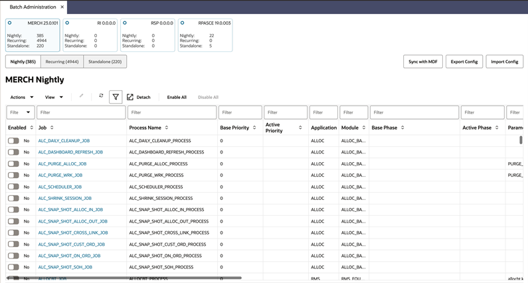Enable the ALC_SNAP_SHOT_CUST_ORD_JOB toggle
This screenshot has height=283, width=528.
point(13,244)
